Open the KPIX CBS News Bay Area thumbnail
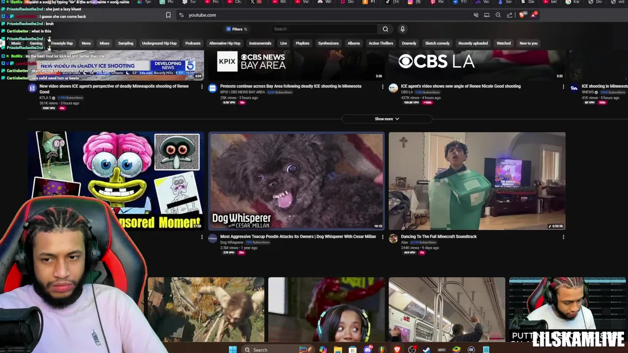The width and height of the screenshot is (628, 353). (x=296, y=65)
